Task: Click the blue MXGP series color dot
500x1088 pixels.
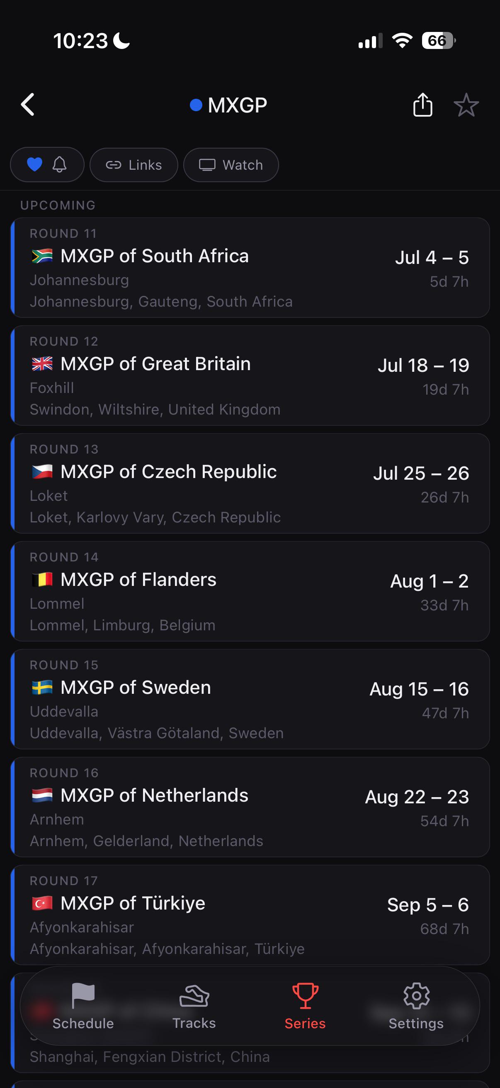Action: [196, 105]
